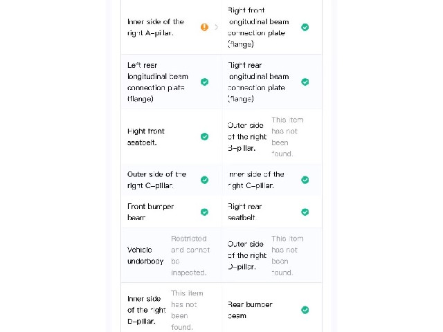Click green check next to Front bumper beam
The height and width of the screenshot is (332, 443).
[205, 212]
